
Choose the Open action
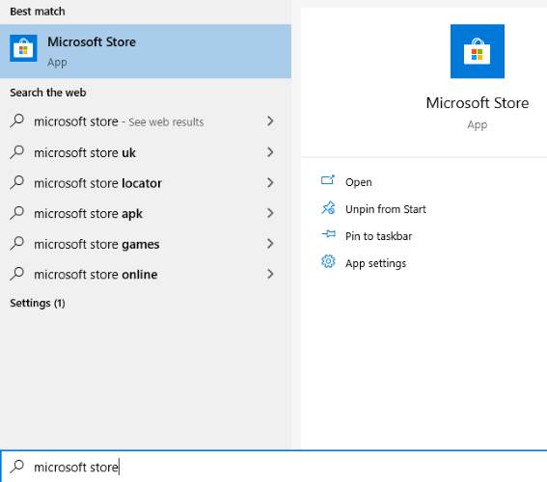(x=358, y=182)
